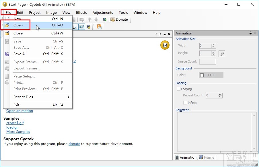Move frame up with the up arrow icon
259x167 pixels.
tap(90, 20)
